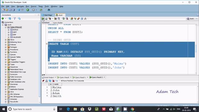
Task: Click the red eraser Clear icon
Action: pyautogui.click(x=78, y=19)
